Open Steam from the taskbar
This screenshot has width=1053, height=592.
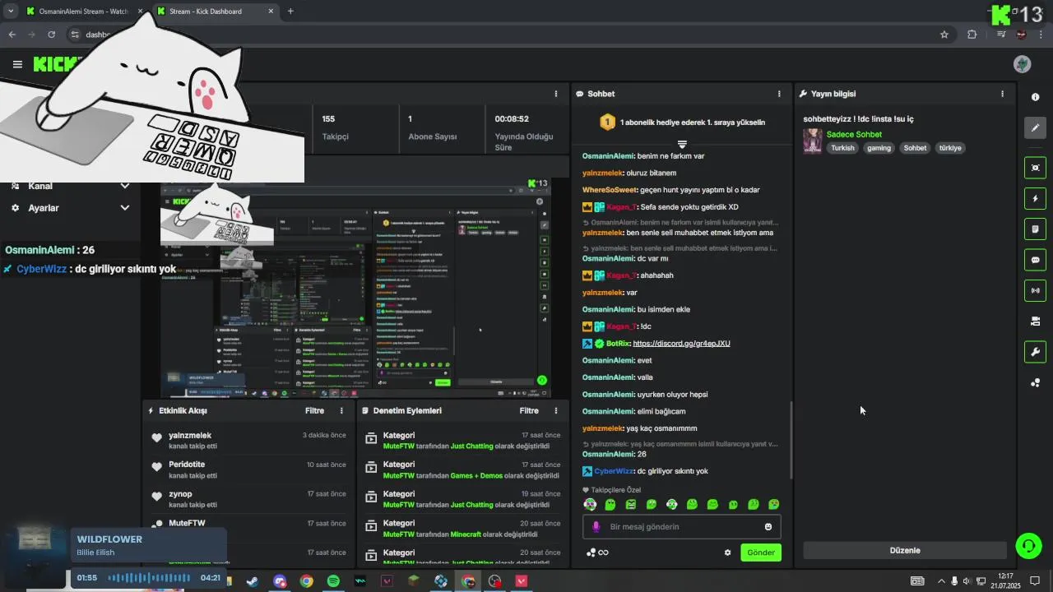(253, 581)
